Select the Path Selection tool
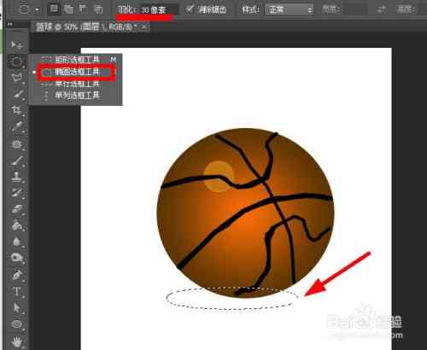Screen dimensions: 427x350 point(16,308)
